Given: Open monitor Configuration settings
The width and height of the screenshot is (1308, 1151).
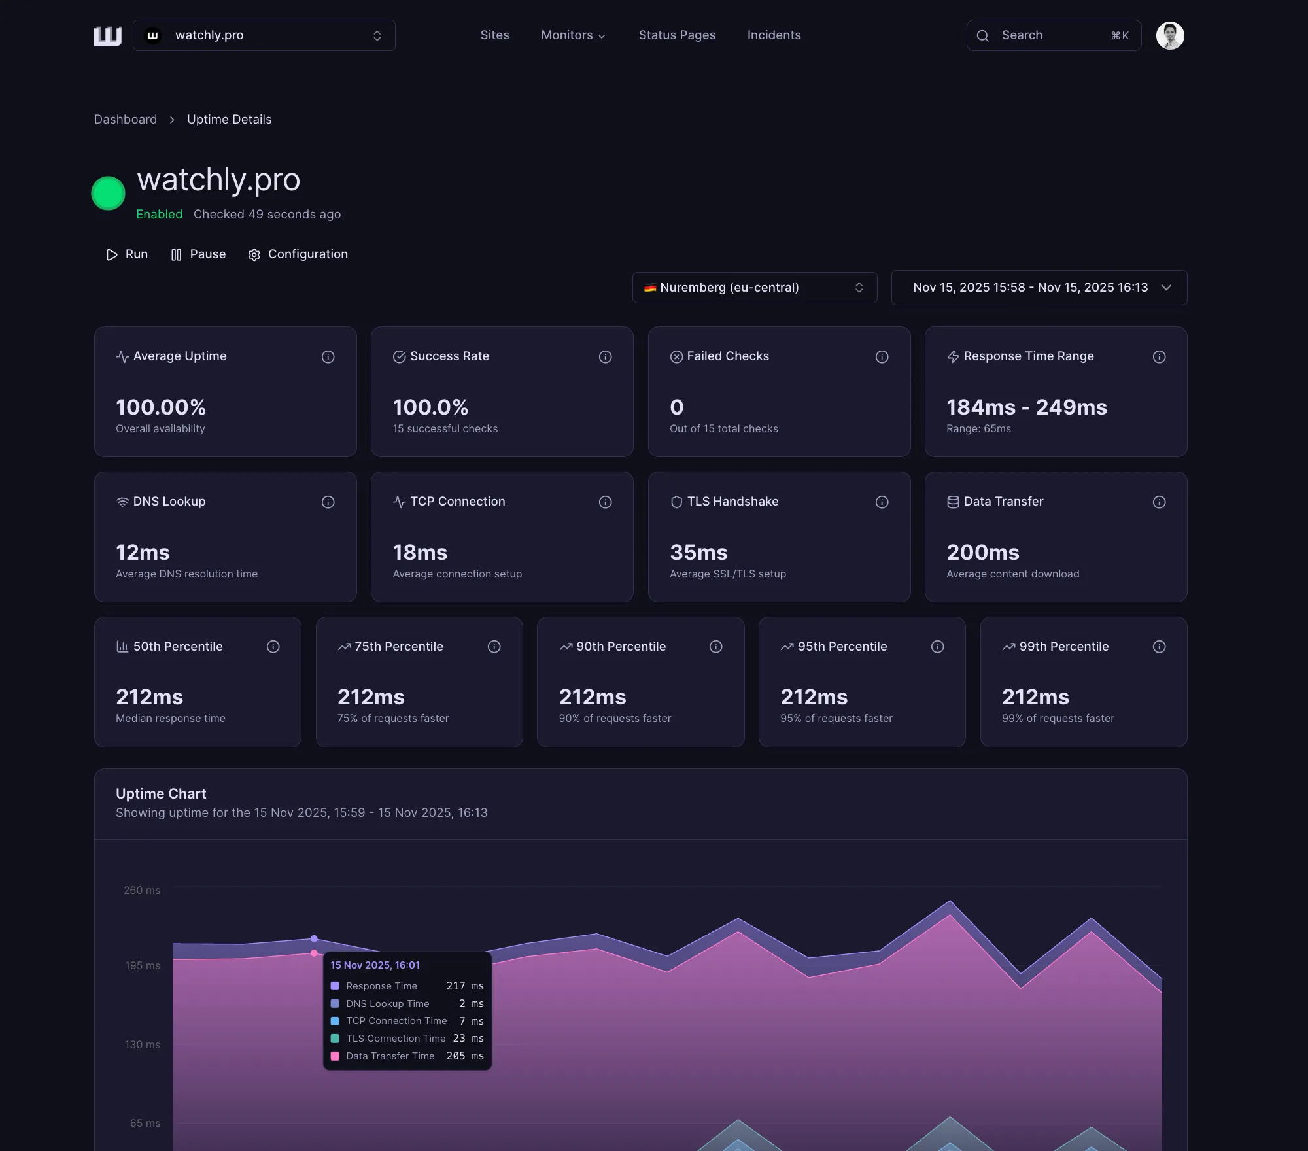Looking at the screenshot, I should [x=298, y=254].
